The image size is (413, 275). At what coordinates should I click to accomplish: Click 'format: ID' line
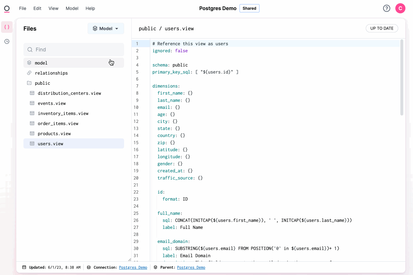(175, 199)
